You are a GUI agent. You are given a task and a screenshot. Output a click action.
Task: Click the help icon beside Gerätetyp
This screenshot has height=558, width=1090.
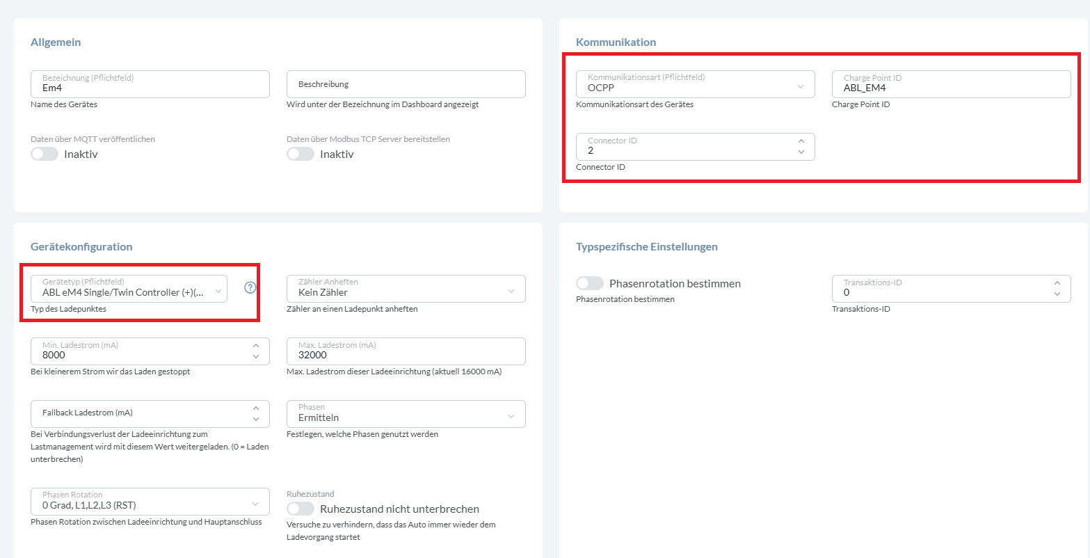click(250, 288)
